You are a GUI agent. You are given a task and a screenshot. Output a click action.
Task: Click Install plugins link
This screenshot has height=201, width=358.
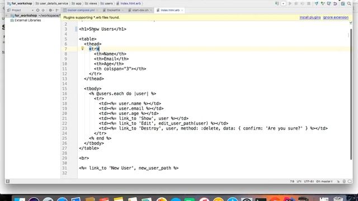(x=310, y=17)
